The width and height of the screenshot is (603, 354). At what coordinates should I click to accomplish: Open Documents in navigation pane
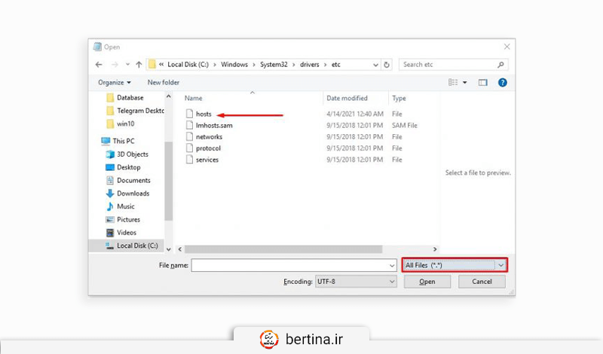[128, 180]
